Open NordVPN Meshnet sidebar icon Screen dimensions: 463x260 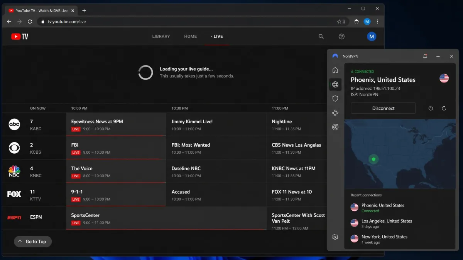click(335, 113)
